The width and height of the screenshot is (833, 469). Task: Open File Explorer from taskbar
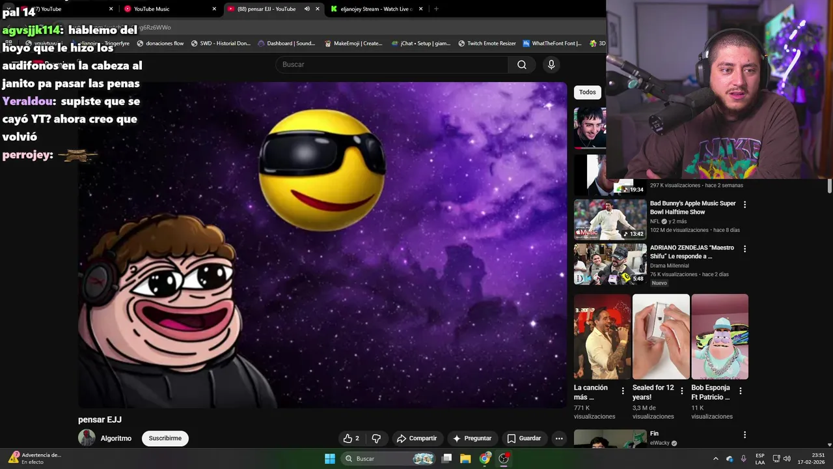coord(465,459)
